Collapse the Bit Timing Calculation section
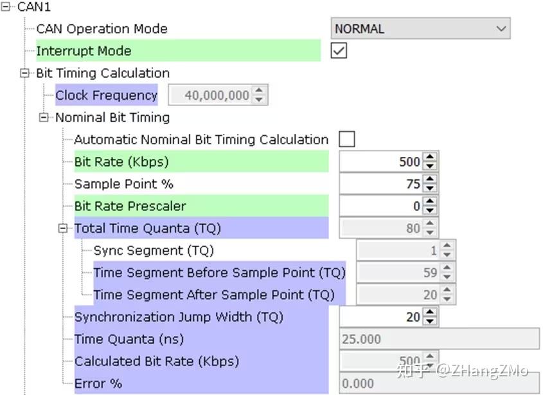 [x=26, y=73]
